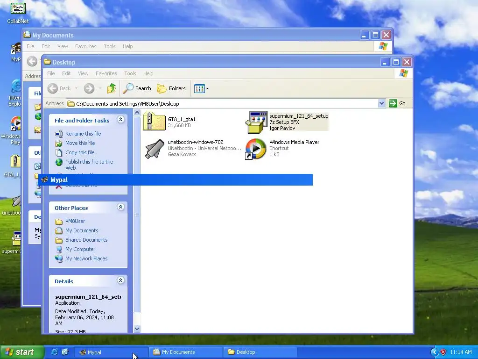
Task: Click the task pane scroll down arrow
Action: 137,329
